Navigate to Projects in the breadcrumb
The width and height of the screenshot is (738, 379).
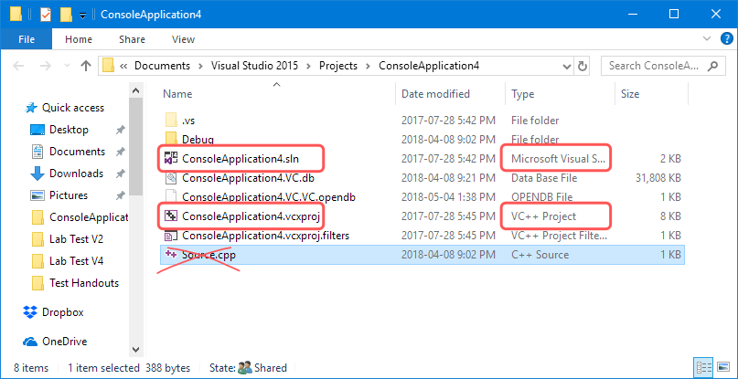pyautogui.click(x=338, y=66)
